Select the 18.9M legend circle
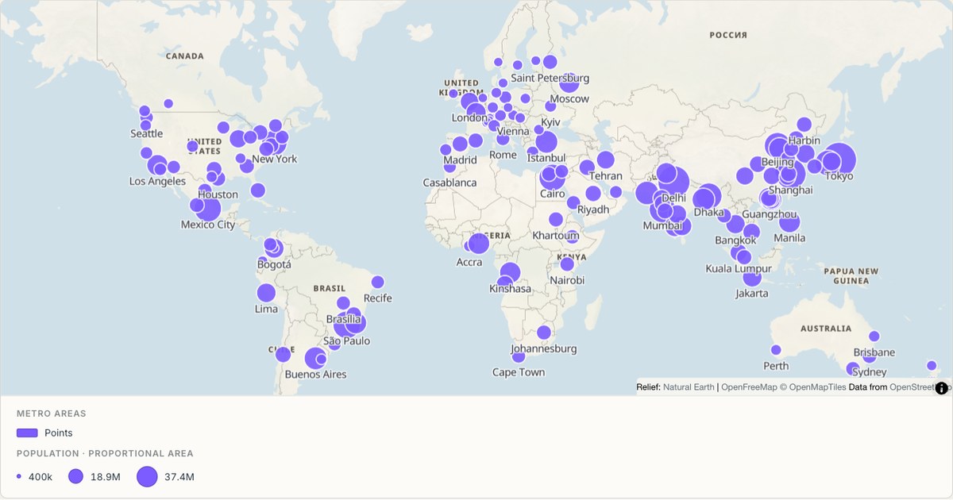This screenshot has width=953, height=500. click(75, 476)
